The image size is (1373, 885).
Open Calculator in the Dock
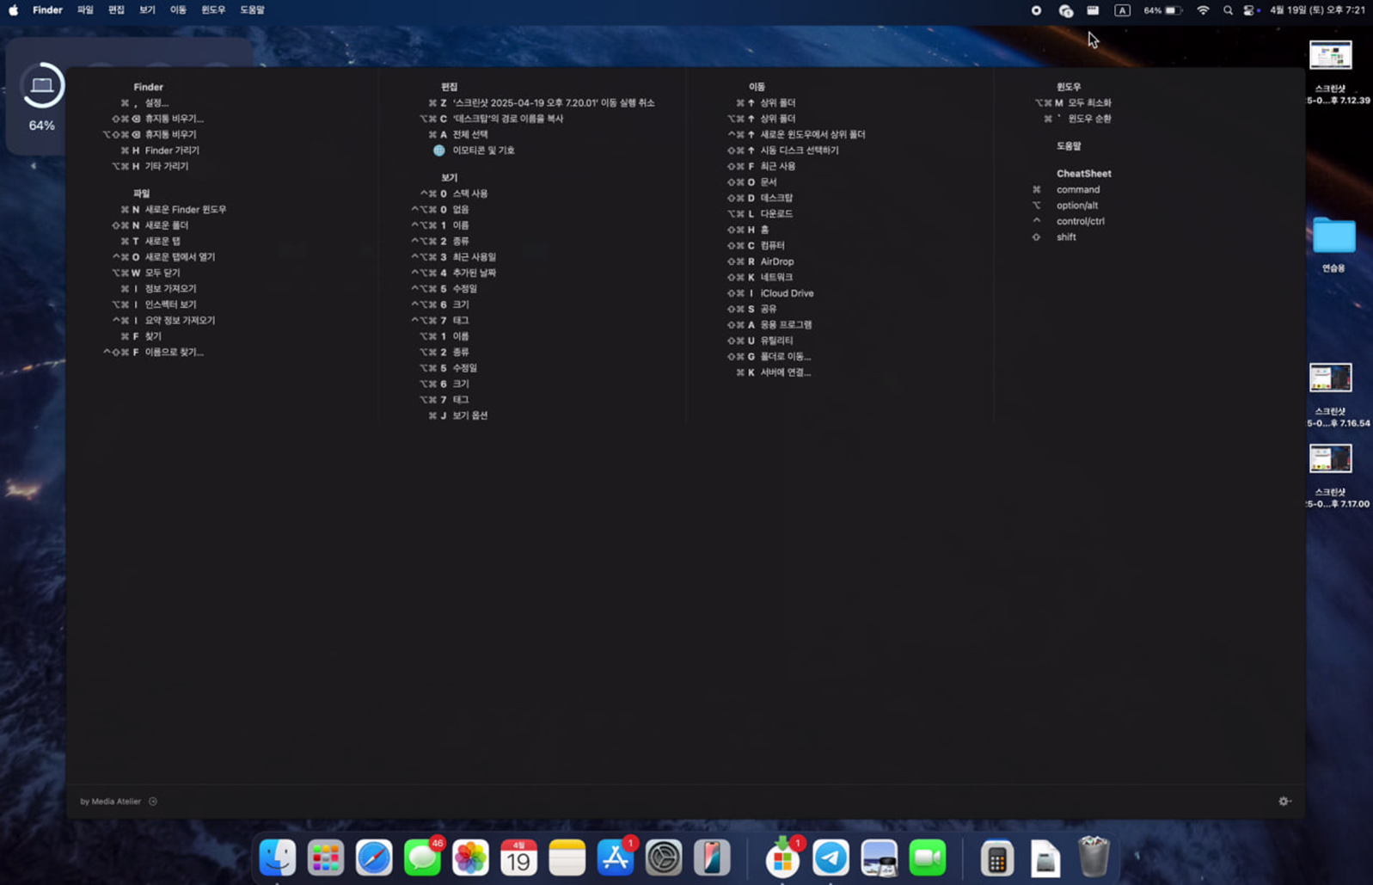point(997,857)
